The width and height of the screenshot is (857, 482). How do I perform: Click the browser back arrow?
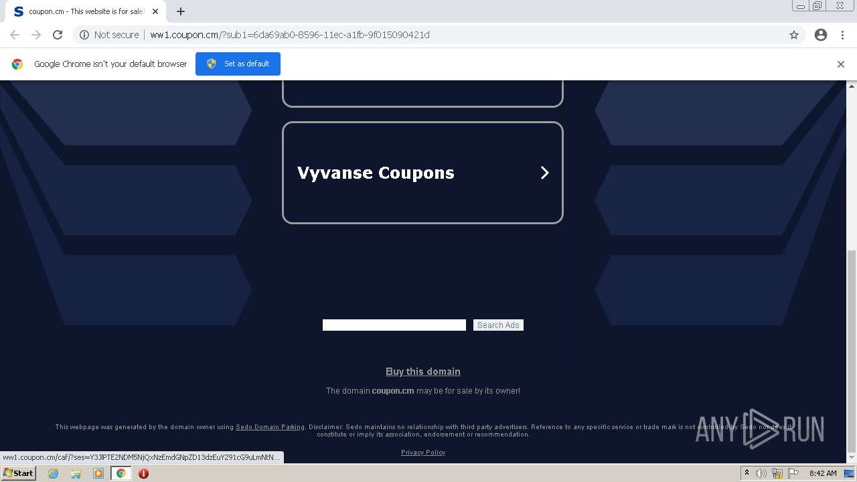(x=15, y=35)
